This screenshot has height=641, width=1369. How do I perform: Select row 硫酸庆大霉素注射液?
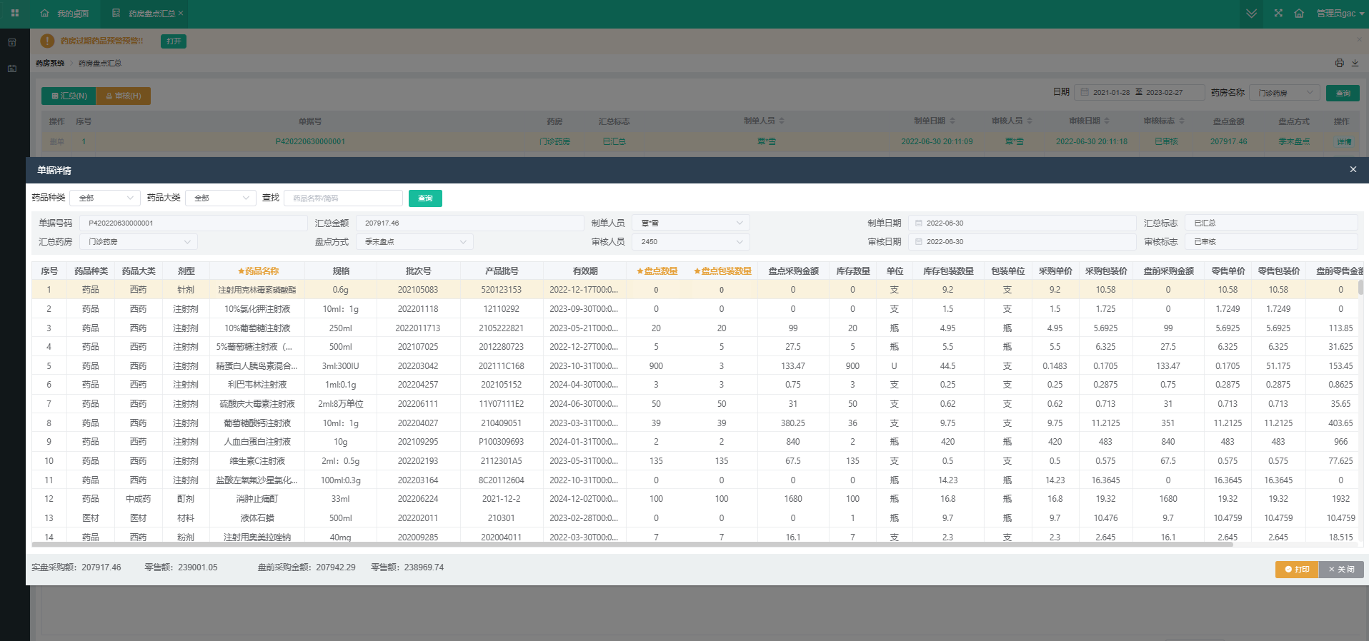697,404
